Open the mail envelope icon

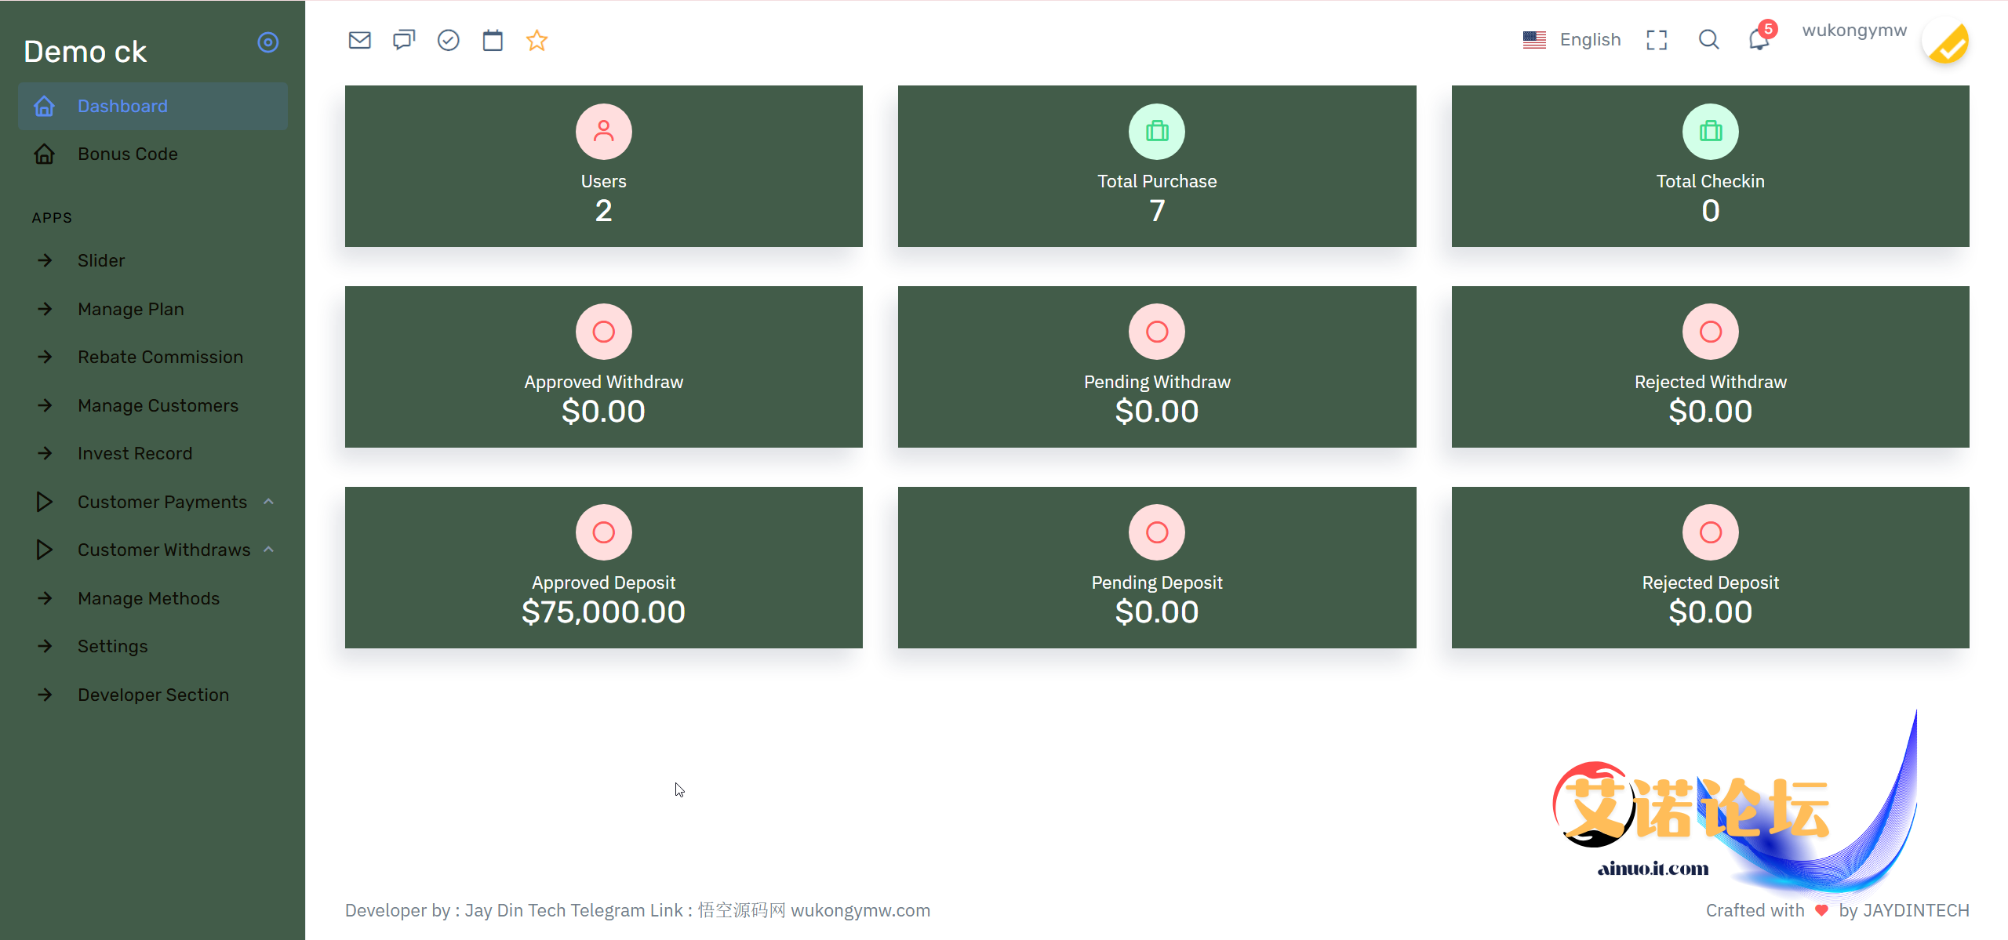pos(359,40)
